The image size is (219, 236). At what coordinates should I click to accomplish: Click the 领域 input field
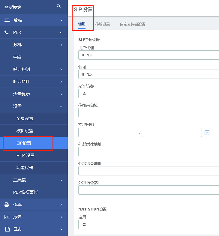point(149,74)
